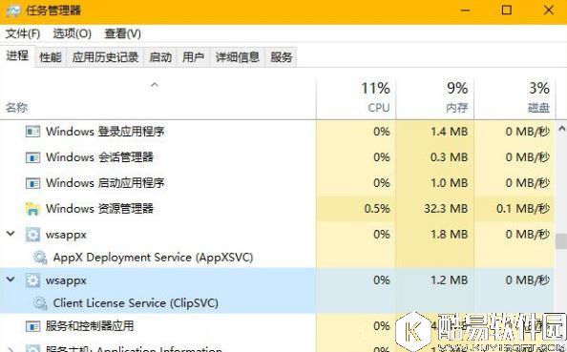Click the gear icon of the first wsappx
This screenshot has width=567, height=352.
click(32, 235)
